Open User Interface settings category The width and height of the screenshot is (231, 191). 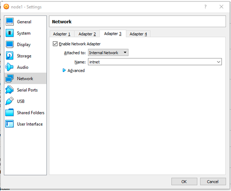pyautogui.click(x=25, y=124)
